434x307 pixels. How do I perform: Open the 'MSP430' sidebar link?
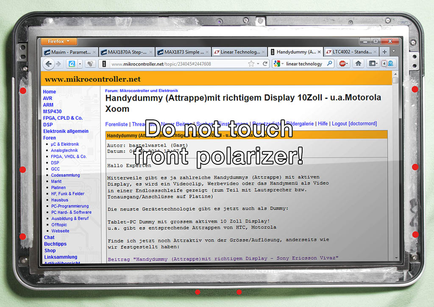pyautogui.click(x=52, y=111)
